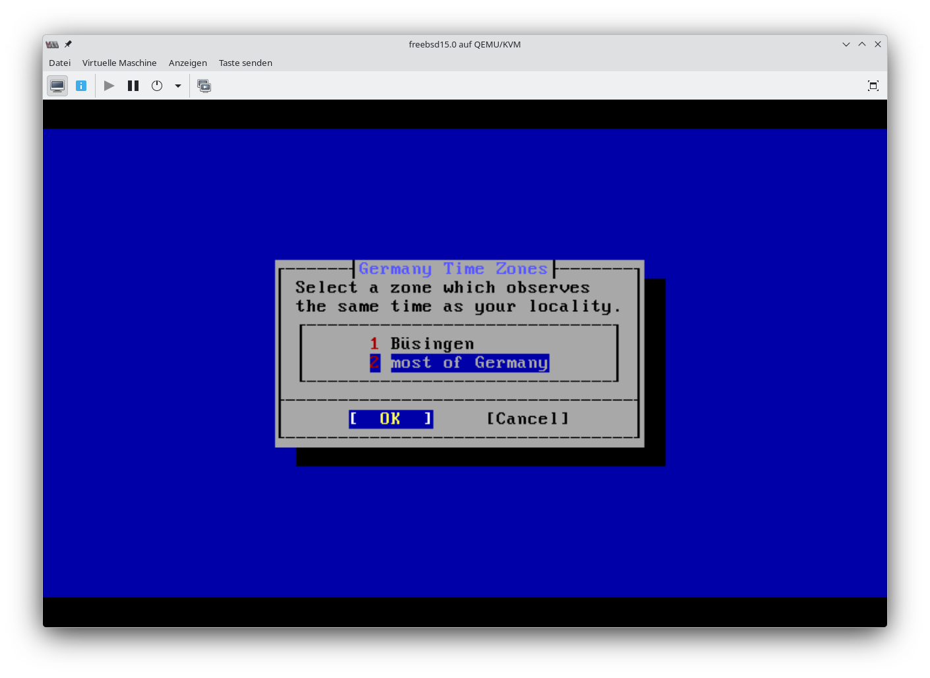Open virtual hardware details info icon
930x678 pixels.
click(x=81, y=86)
